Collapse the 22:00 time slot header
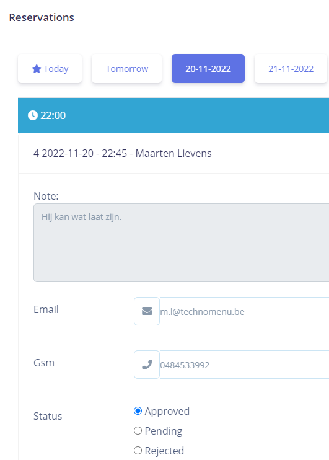 (x=173, y=115)
